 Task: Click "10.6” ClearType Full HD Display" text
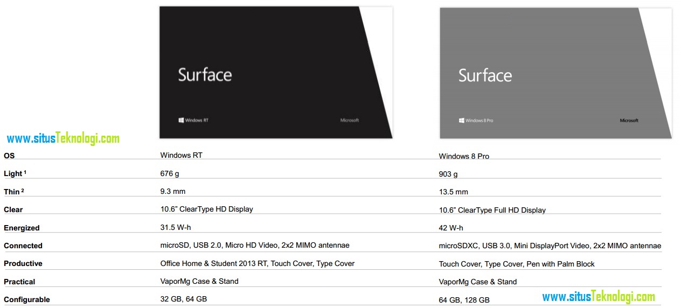click(x=492, y=210)
